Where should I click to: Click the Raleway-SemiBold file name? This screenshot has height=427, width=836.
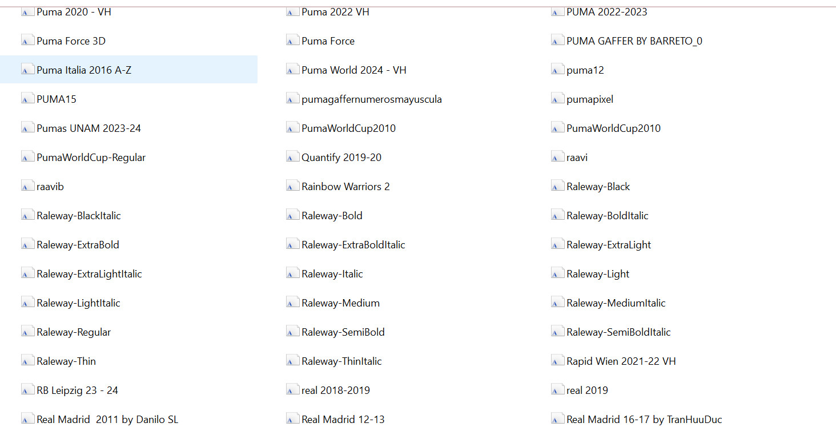click(343, 332)
